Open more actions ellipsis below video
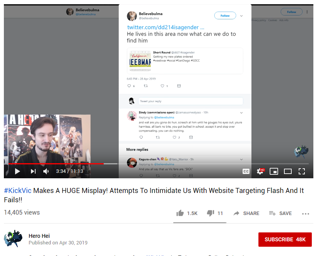This screenshot has height=256, width=318. 305,213
